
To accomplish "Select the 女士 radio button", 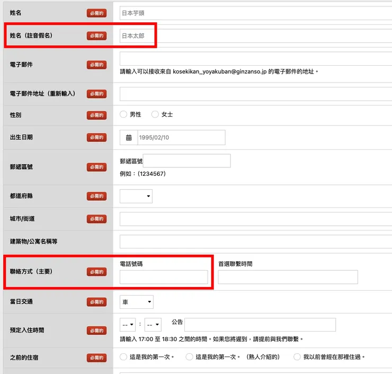I will 155,114.
